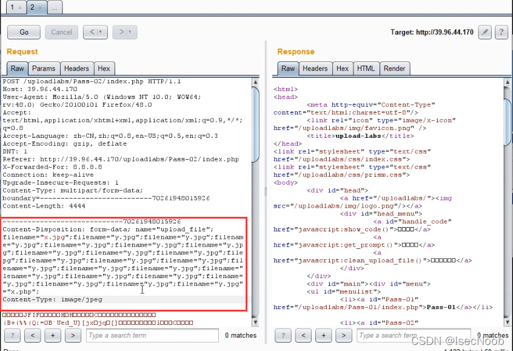This screenshot has width=513, height=351.
Task: Click response pane scrollbar up arrow
Action: (x=508, y=82)
